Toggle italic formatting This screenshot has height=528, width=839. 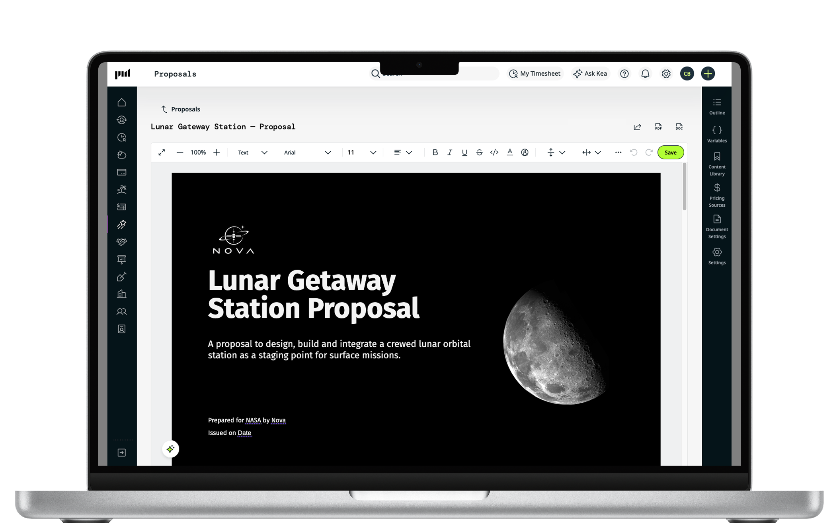click(x=449, y=152)
